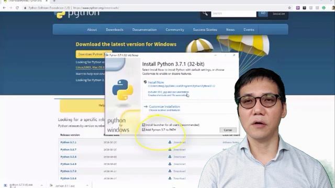
Task: Reload the page with the refresh icon
Action: (17, 8)
